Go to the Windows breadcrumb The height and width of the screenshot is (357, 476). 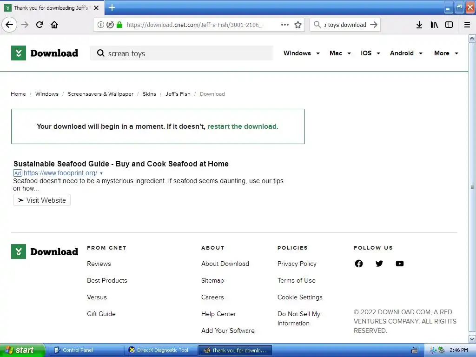pyautogui.click(x=47, y=94)
